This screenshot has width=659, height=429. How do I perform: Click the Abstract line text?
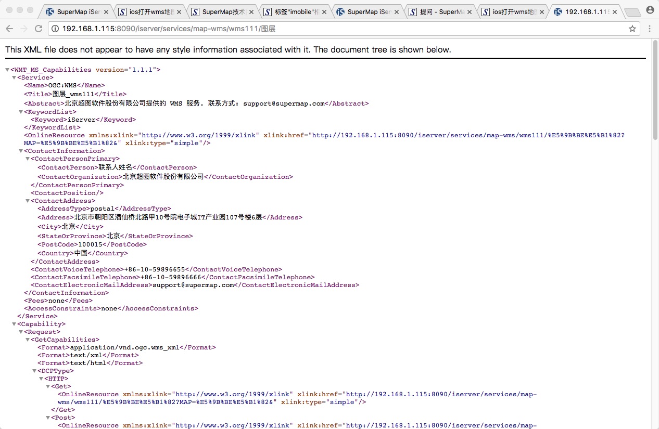[x=196, y=103]
